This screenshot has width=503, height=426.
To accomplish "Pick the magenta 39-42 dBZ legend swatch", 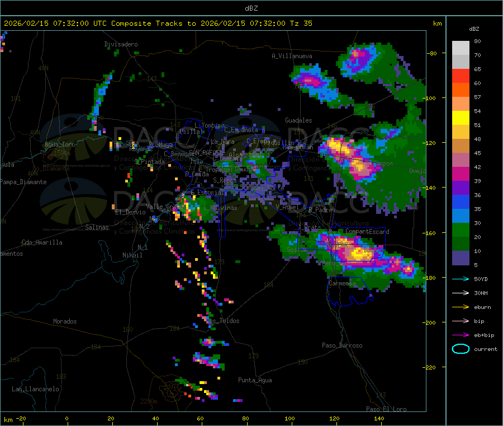I will coord(461,174).
